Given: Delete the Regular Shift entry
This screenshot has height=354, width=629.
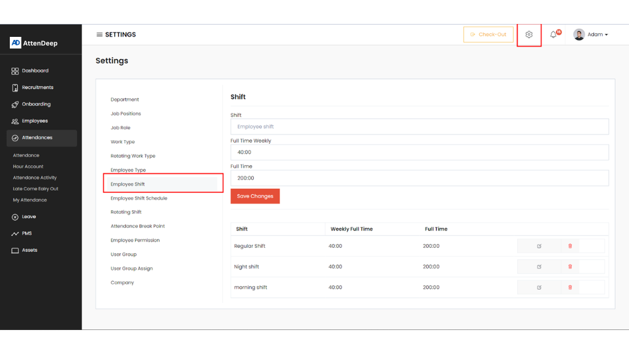Looking at the screenshot, I should 570,246.
